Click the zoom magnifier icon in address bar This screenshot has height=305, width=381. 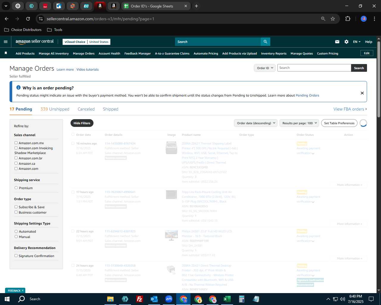[323, 19]
